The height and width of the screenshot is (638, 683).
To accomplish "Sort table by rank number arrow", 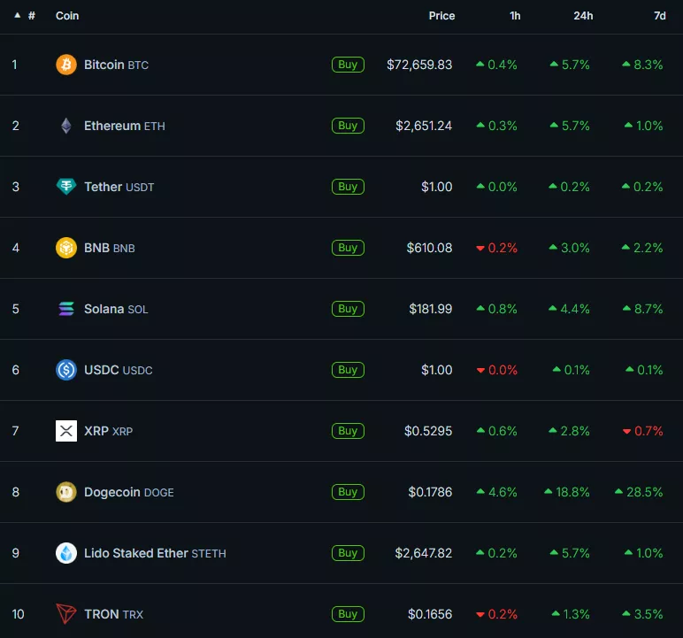I will pyautogui.click(x=17, y=16).
